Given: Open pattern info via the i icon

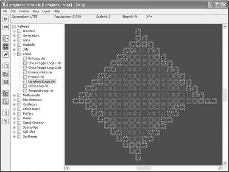Looking at the screenshot, I should 6,113.
